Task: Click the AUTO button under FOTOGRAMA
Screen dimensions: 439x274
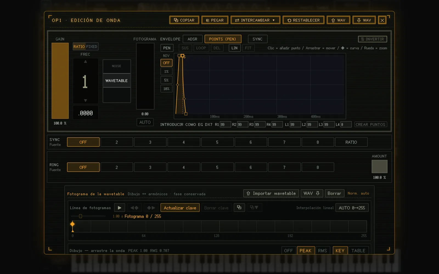Action: coord(145,122)
